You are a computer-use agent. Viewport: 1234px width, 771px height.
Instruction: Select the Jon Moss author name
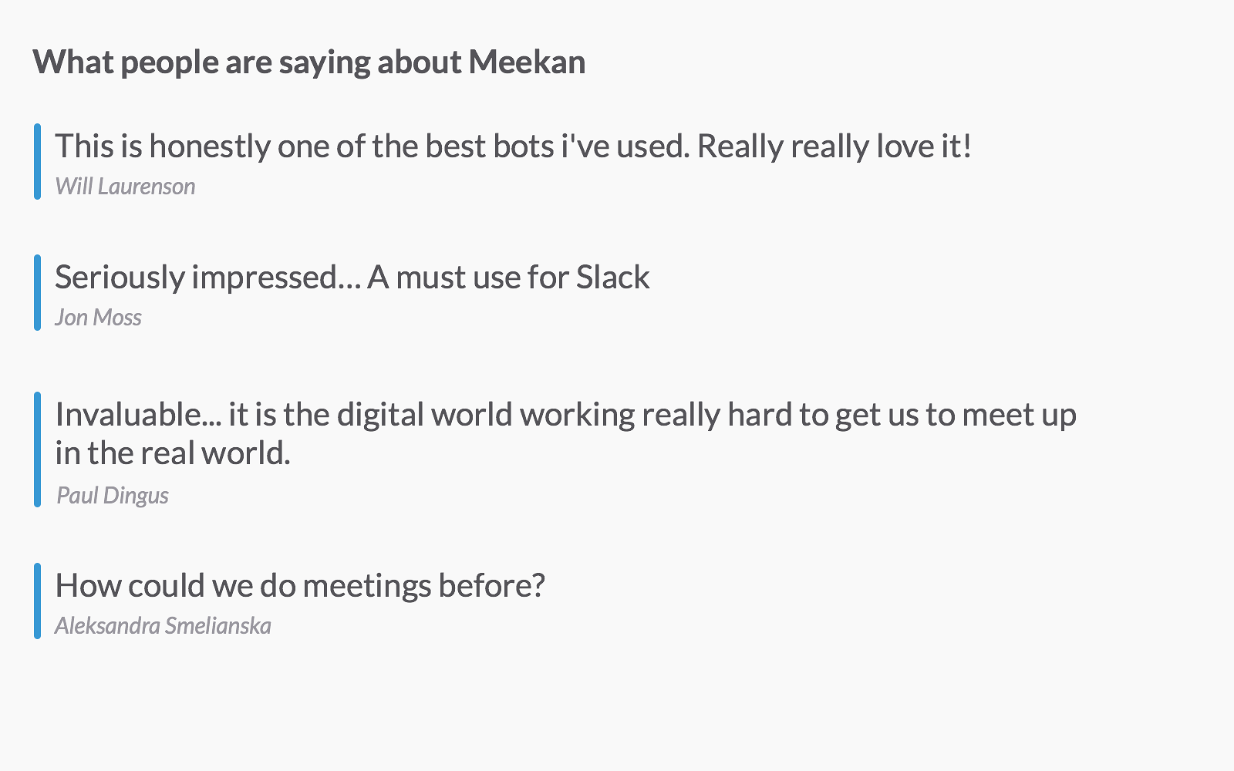pos(98,318)
